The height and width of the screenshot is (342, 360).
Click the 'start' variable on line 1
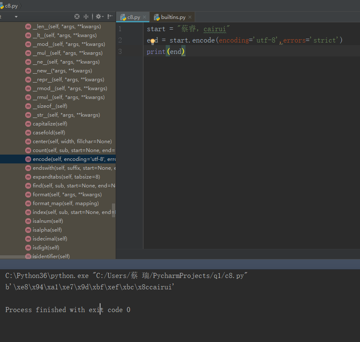point(156,29)
